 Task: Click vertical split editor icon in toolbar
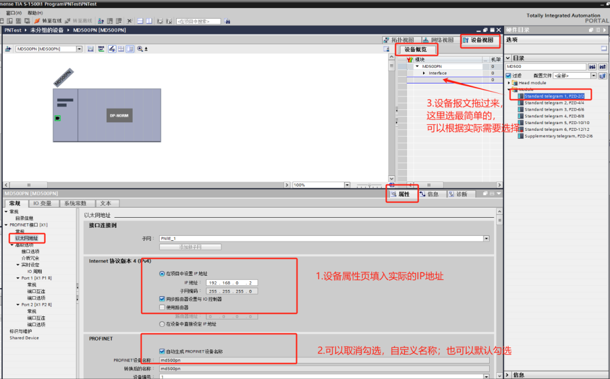[149, 21]
